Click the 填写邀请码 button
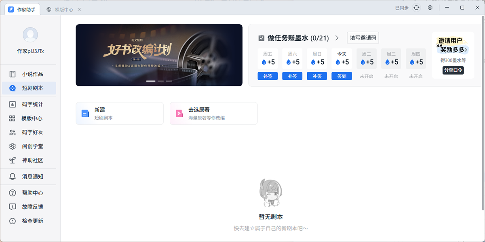485x242 pixels. click(363, 38)
